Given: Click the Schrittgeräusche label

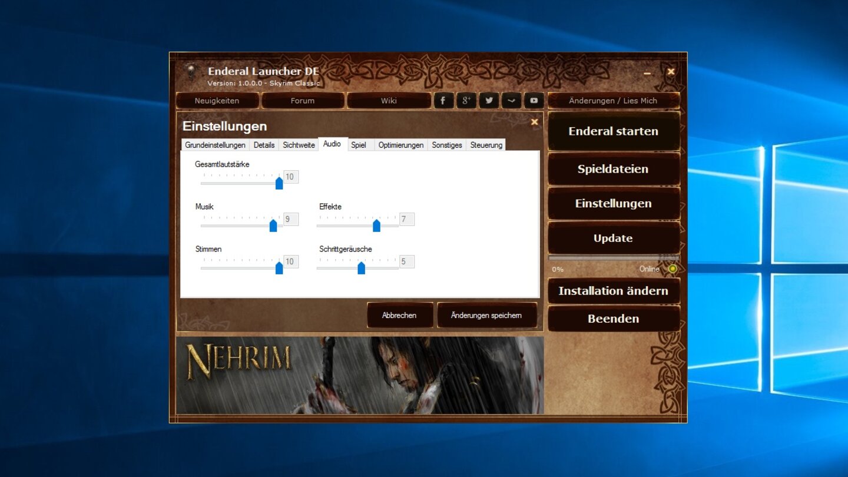Looking at the screenshot, I should tap(346, 249).
